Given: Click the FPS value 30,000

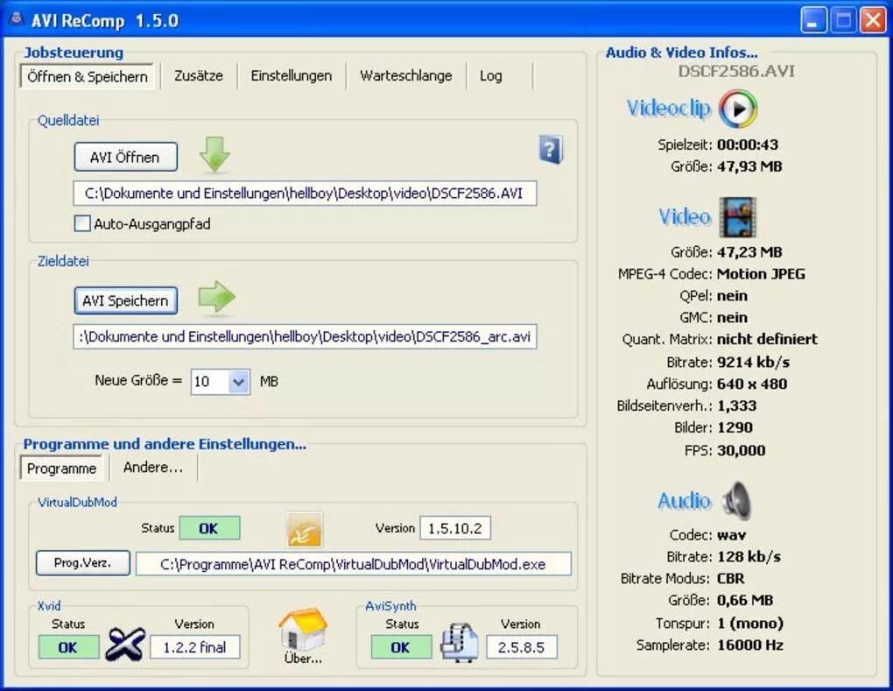Looking at the screenshot, I should pyautogui.click(x=741, y=451).
